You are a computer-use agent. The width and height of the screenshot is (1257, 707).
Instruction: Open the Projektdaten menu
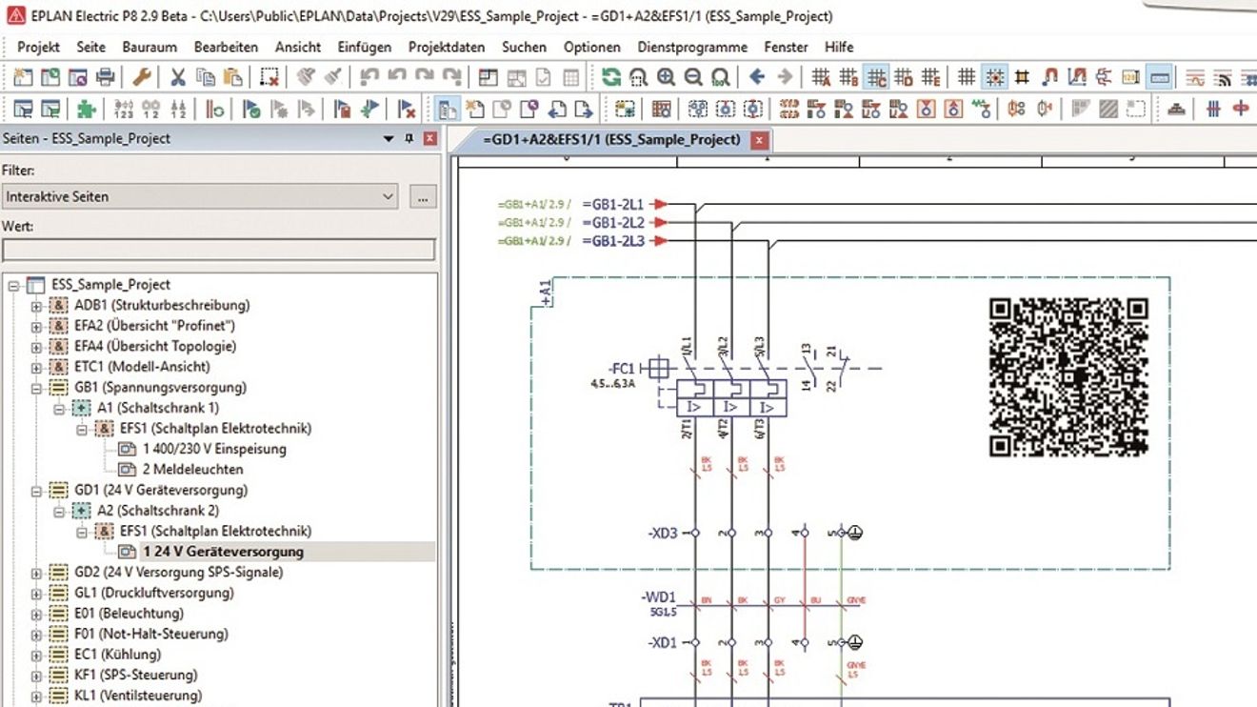point(447,47)
